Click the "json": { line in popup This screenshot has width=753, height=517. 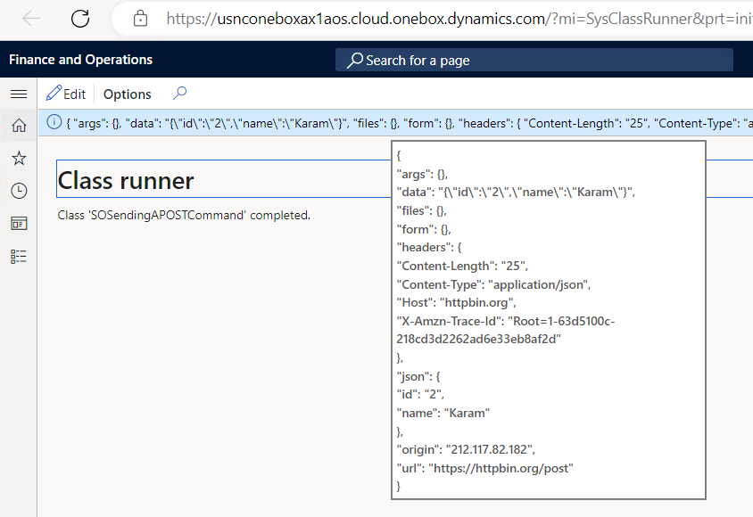pyautogui.click(x=418, y=376)
